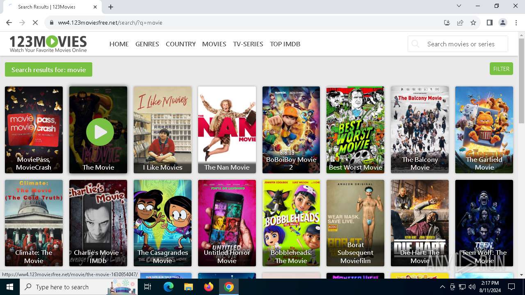Open the notification center icon
The image size is (525, 295).
pyautogui.click(x=511, y=287)
